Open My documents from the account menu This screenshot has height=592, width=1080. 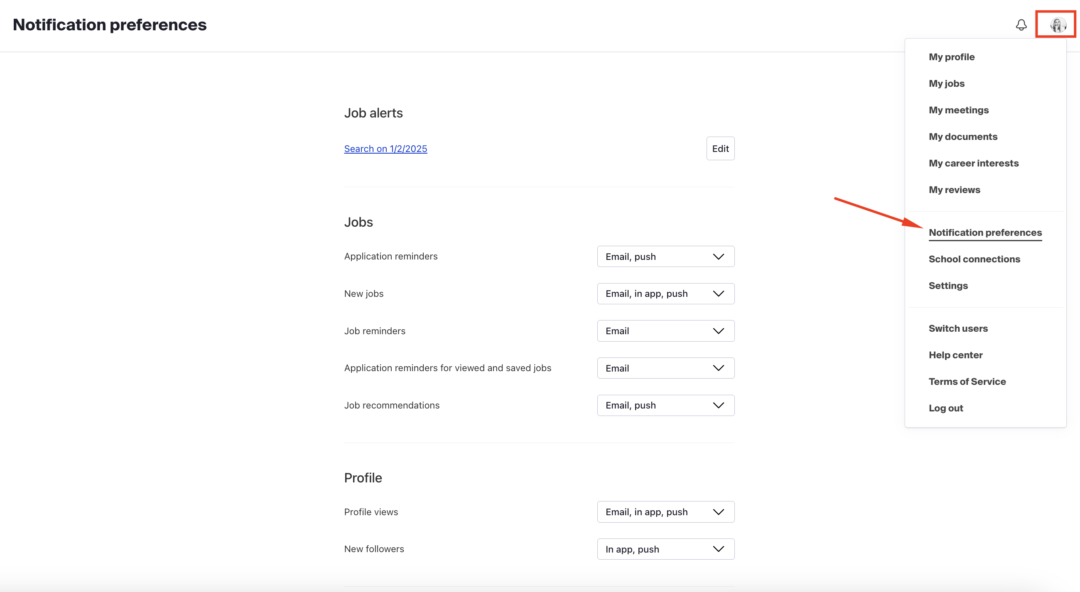click(963, 136)
